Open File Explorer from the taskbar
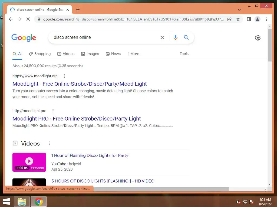The width and height of the screenshot is (277, 207). pos(22,202)
